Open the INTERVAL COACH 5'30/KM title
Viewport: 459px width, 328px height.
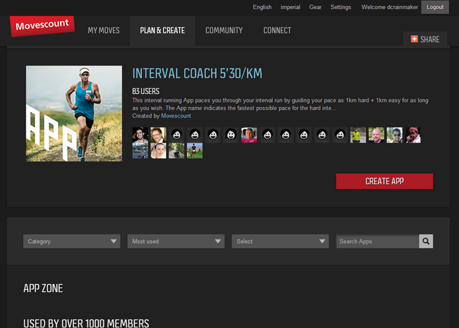pos(197,73)
